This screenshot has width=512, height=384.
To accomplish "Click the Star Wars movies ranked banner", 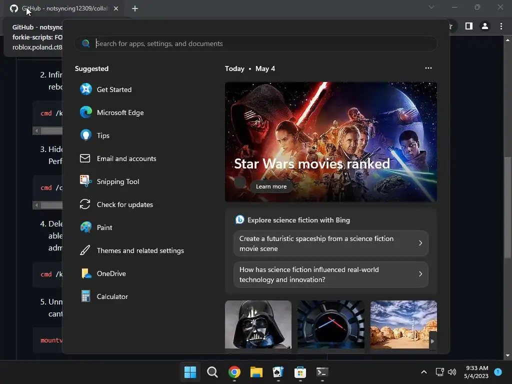I will tap(331, 141).
